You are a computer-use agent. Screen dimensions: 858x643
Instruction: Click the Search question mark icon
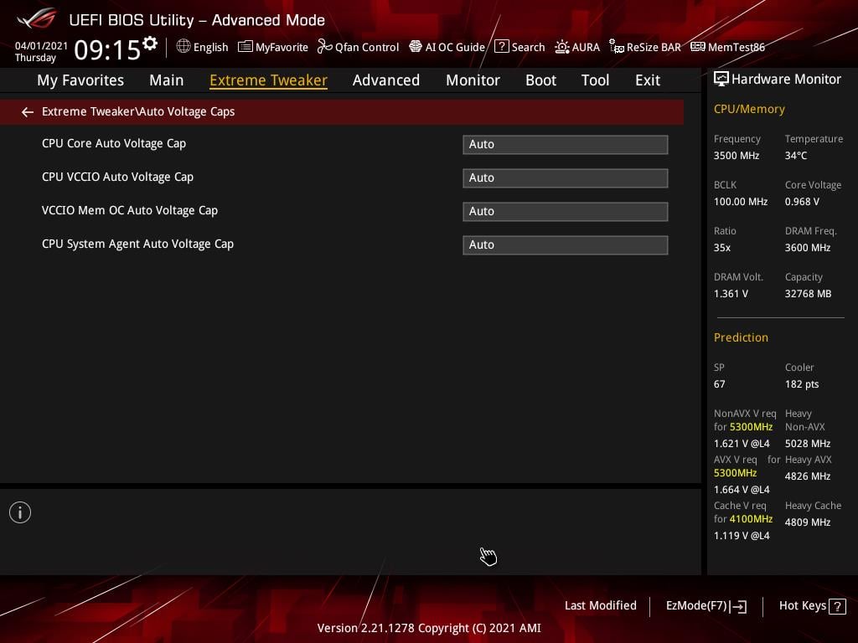tap(501, 47)
